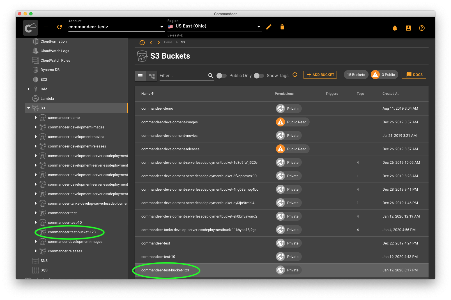451x300 pixels.
Task: Open Lambda in sidebar
Action: (x=47, y=99)
